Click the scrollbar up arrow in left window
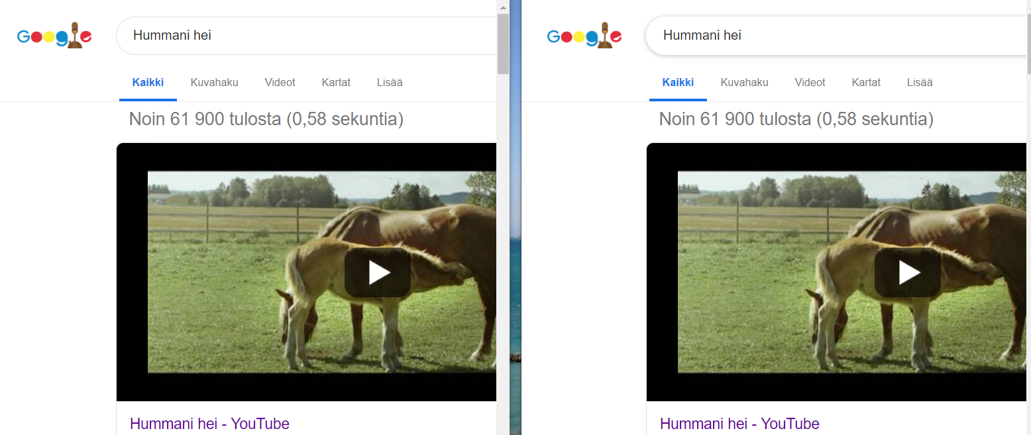 pyautogui.click(x=503, y=7)
